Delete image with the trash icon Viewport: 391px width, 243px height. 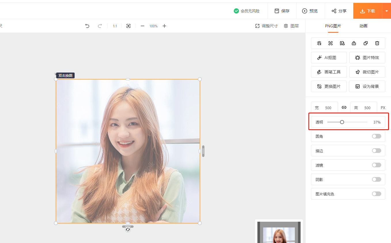[x=377, y=43]
